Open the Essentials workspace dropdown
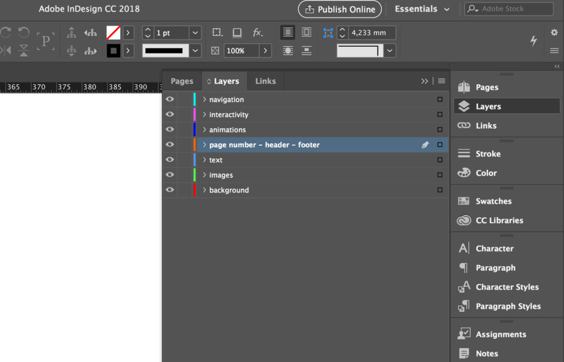The height and width of the screenshot is (362, 564). pyautogui.click(x=422, y=9)
